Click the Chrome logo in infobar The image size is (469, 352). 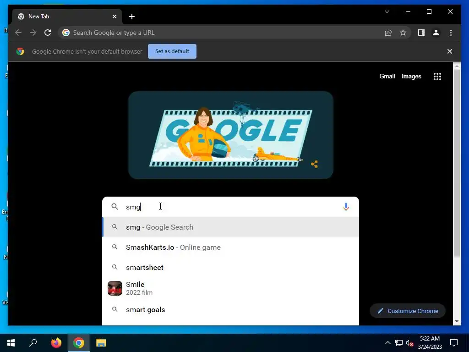pos(20,51)
